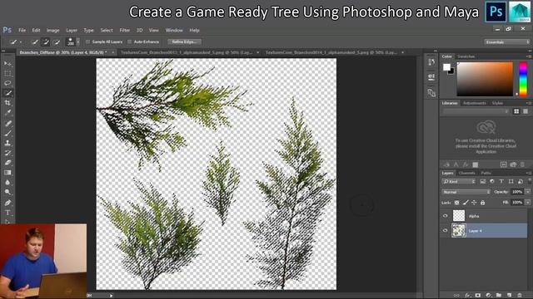Open the File menu
Viewport: 533px width, 299px height.
click(22, 30)
